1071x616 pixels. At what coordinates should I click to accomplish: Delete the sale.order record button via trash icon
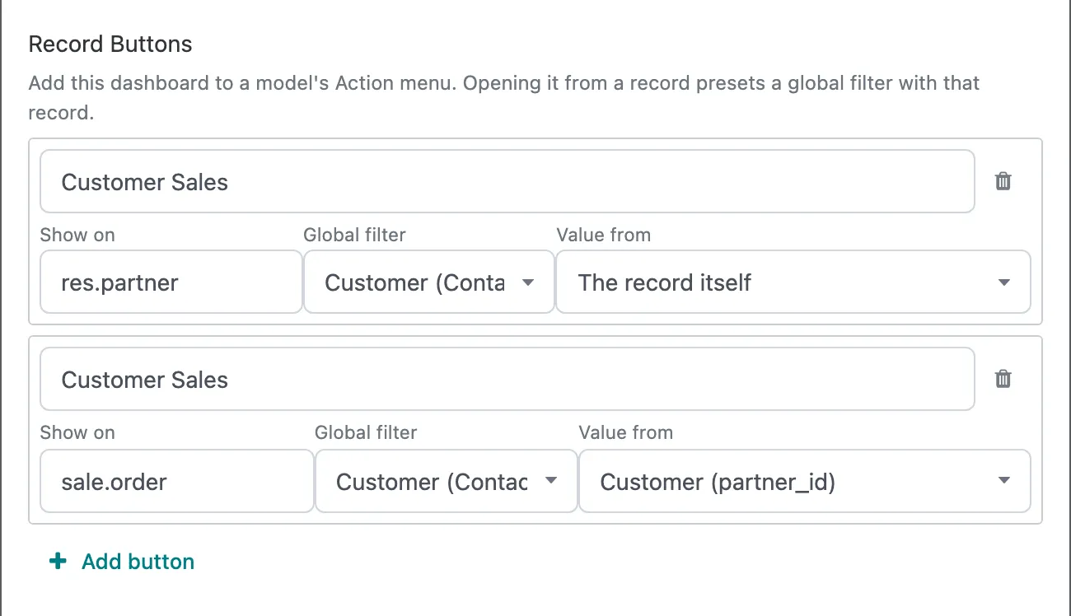point(1003,379)
